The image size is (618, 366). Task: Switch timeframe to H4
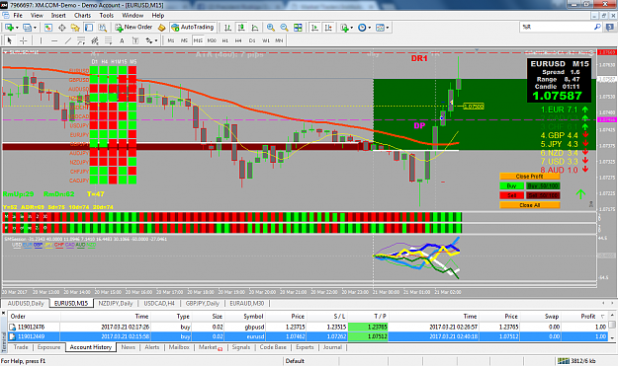coord(238,40)
